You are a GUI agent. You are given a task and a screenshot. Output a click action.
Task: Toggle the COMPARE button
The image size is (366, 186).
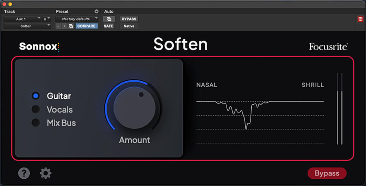coord(86,26)
